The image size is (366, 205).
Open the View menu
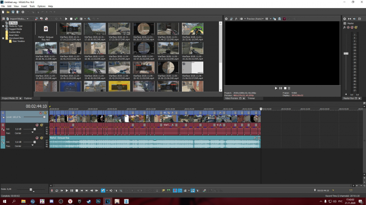[x=16, y=6]
